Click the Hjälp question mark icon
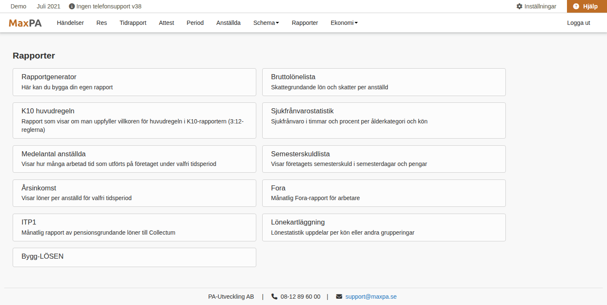This screenshot has width=607, height=305. point(576,6)
